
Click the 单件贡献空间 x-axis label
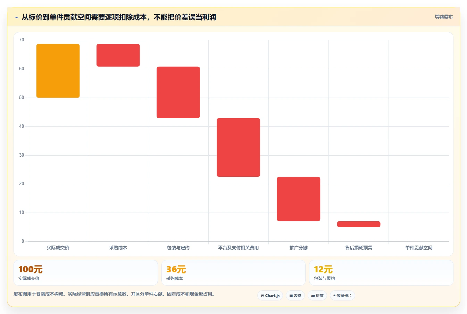pyautogui.click(x=419, y=248)
